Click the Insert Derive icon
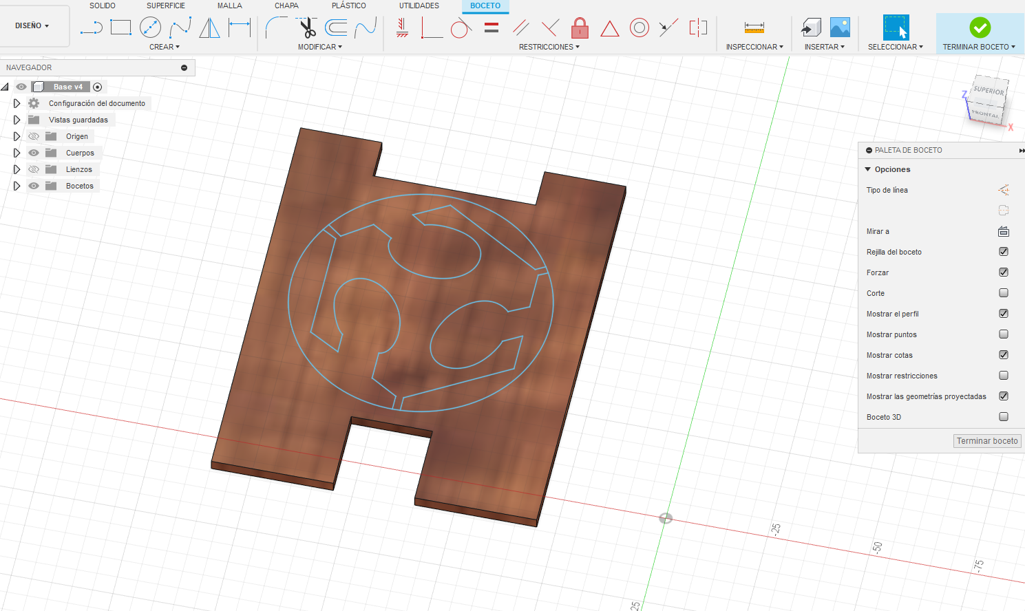Viewport: 1025px width, 611px height. 812,28
